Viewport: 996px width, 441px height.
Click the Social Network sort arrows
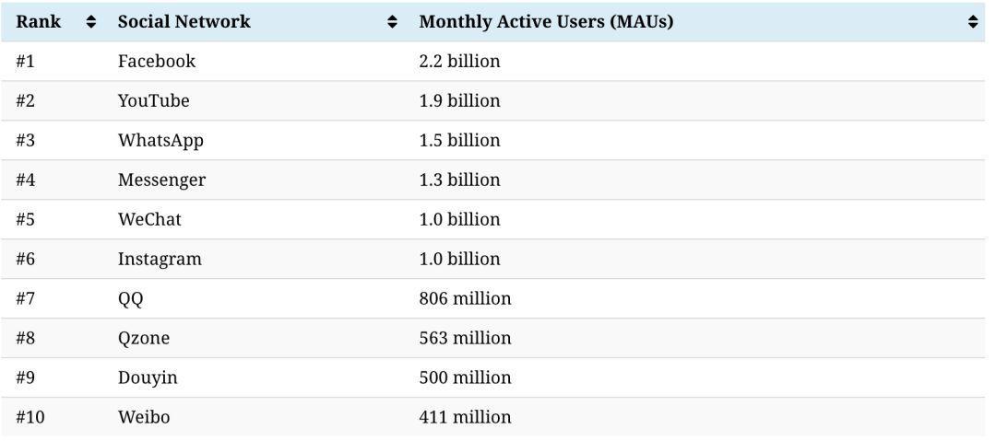[393, 22]
